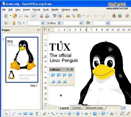This screenshot has width=131, height=117.
Task: Increase line width with stepper arrow
Action: [x=59, y=22]
